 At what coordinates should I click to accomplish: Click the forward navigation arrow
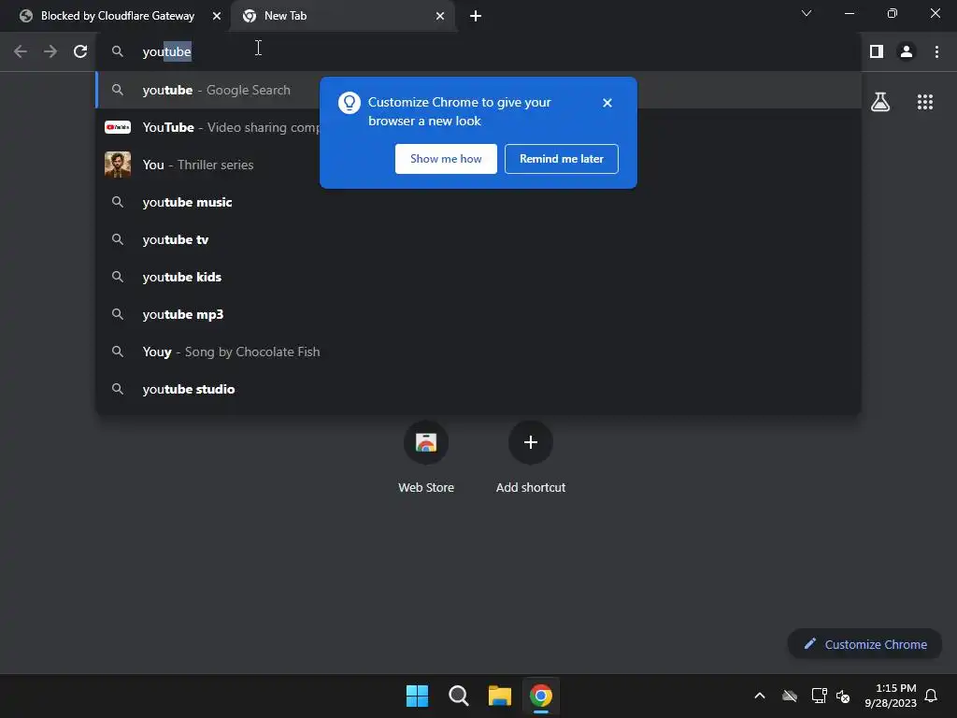pyautogui.click(x=50, y=51)
